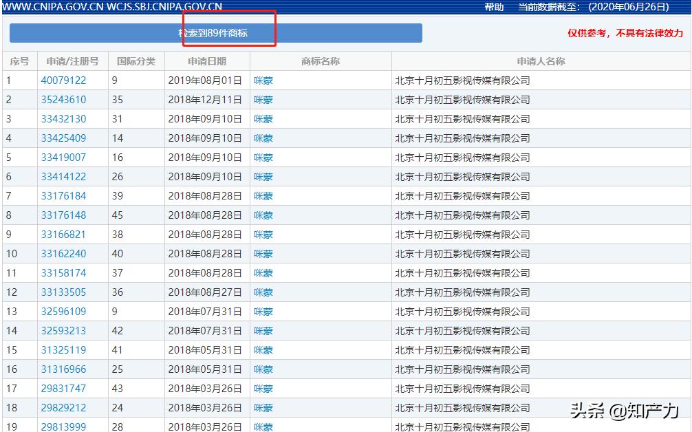Open registration number 33162240
692x432 pixels.
63,254
